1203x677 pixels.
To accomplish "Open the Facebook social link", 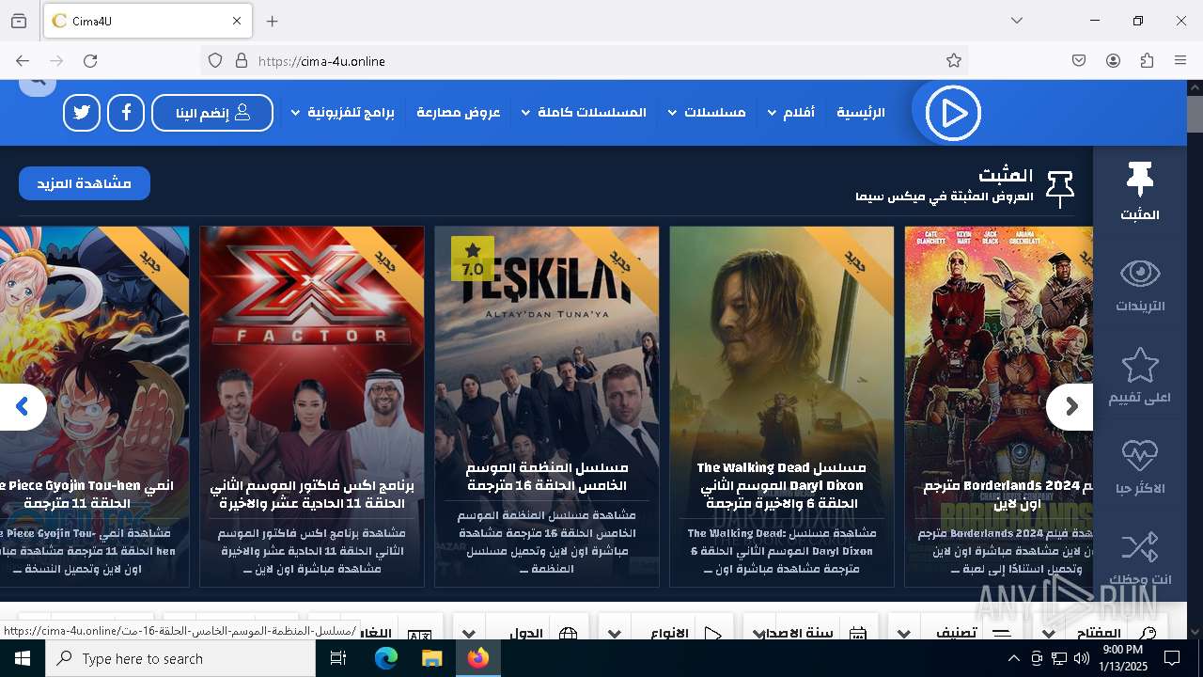I will point(126,113).
